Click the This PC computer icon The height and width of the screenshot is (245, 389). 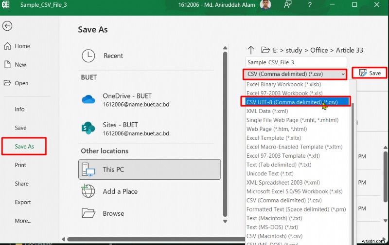pyautogui.click(x=88, y=170)
